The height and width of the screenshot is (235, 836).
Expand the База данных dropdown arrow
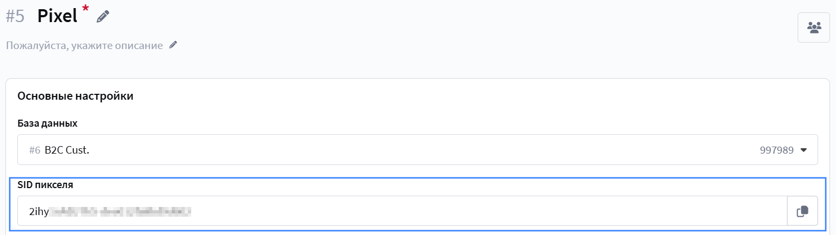pos(804,150)
